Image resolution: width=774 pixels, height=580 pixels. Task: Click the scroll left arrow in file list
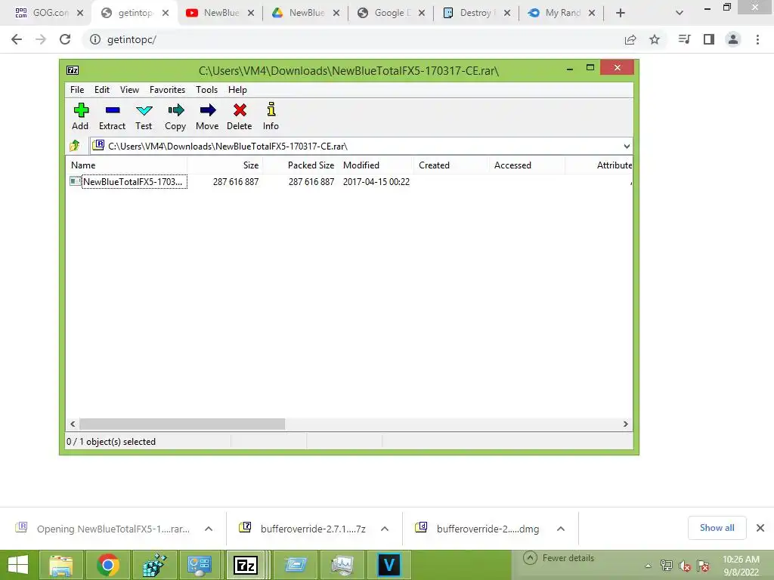click(73, 424)
